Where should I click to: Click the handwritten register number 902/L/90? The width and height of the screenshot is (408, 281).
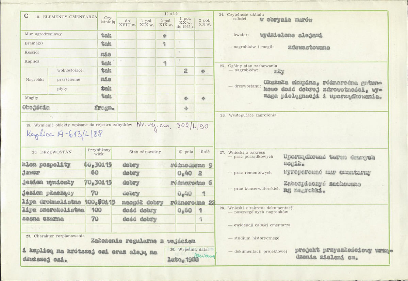(x=192, y=126)
